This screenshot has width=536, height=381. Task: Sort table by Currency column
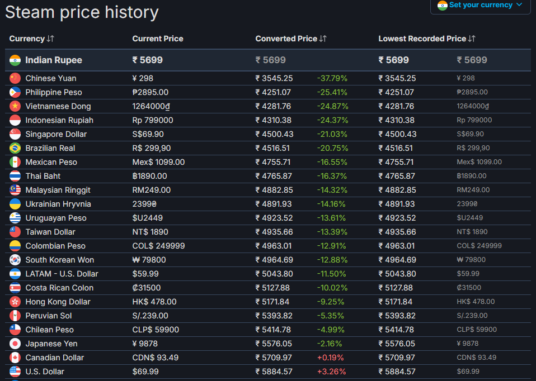tap(32, 39)
